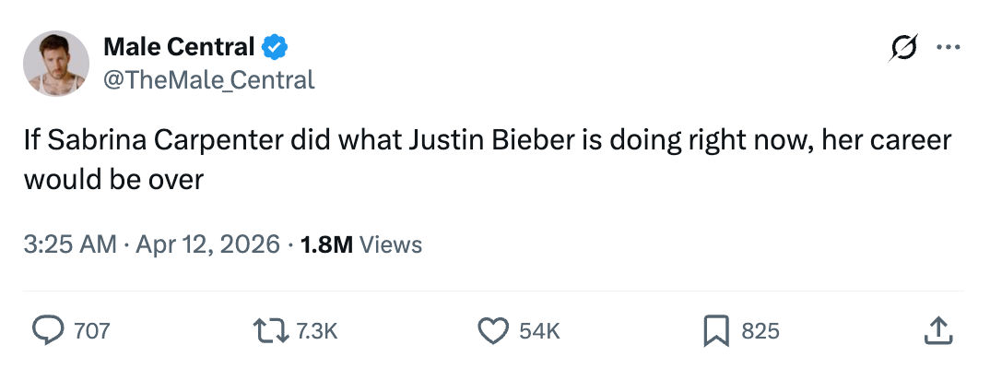Click the Male Central display name
The height and width of the screenshot is (369, 990).
(x=179, y=46)
